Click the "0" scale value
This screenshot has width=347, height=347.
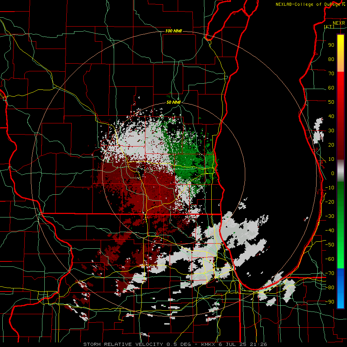(333, 173)
